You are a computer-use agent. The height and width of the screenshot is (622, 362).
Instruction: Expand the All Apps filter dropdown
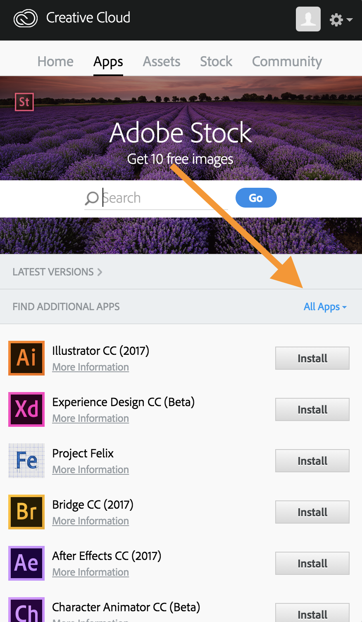click(325, 307)
